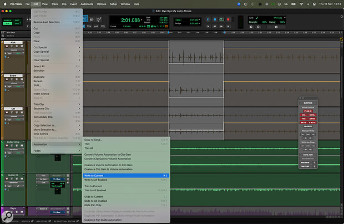344x224 pixels.
Task: Open the Guitar Amp waveform view dropdown
Action: [x=16, y=150]
